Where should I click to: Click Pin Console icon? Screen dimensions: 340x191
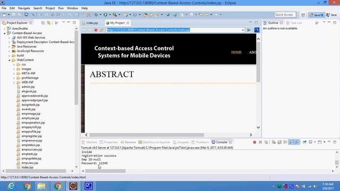click(x=304, y=142)
